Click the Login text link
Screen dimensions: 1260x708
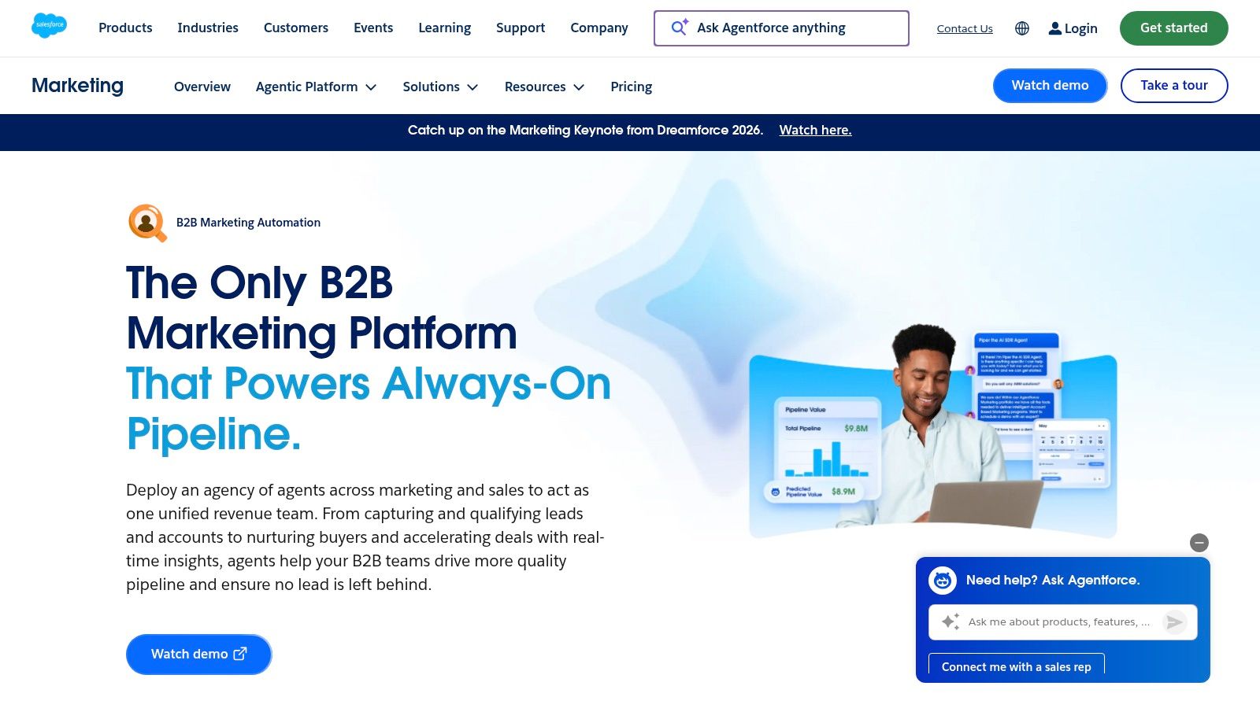tap(1080, 28)
